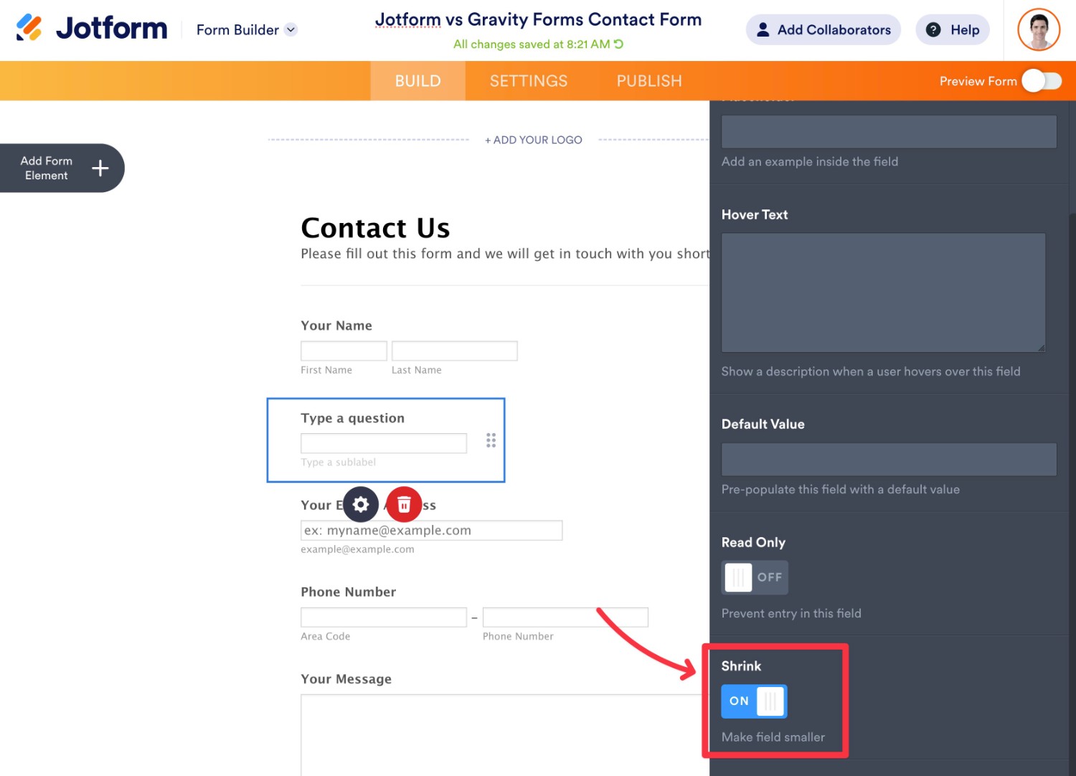
Task: Switch to the SETTINGS tab
Action: [x=529, y=81]
